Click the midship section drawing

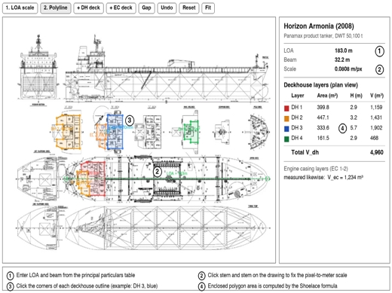click(x=38, y=69)
